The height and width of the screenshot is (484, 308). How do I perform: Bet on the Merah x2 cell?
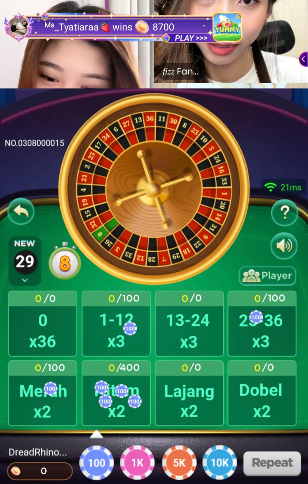tap(43, 393)
